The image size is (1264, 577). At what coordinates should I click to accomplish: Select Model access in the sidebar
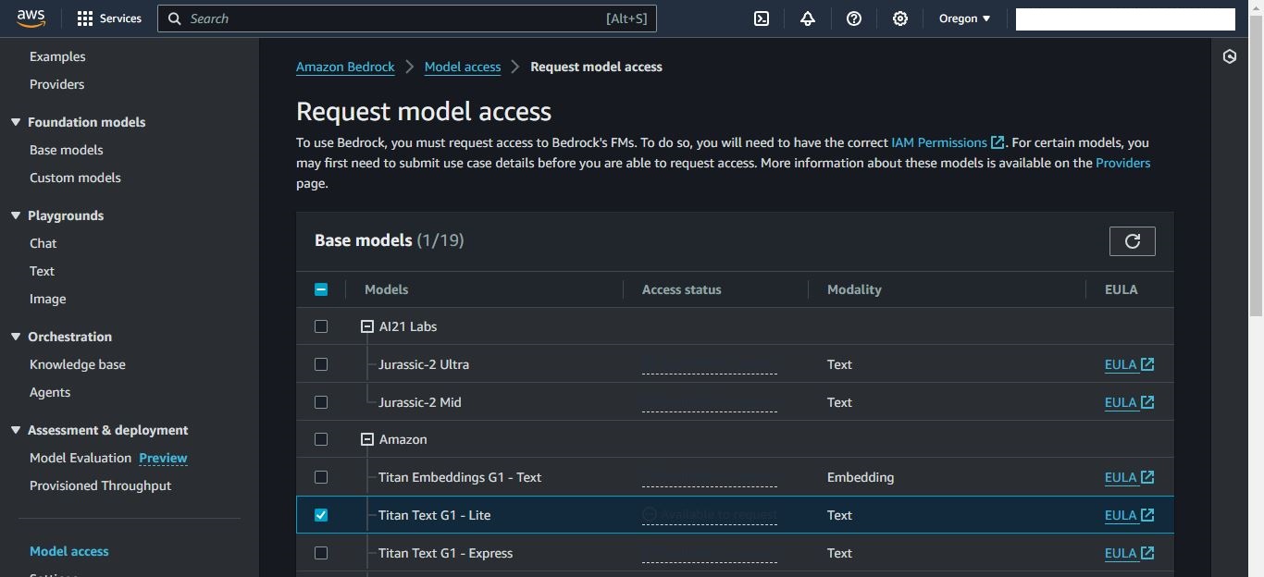pos(69,551)
